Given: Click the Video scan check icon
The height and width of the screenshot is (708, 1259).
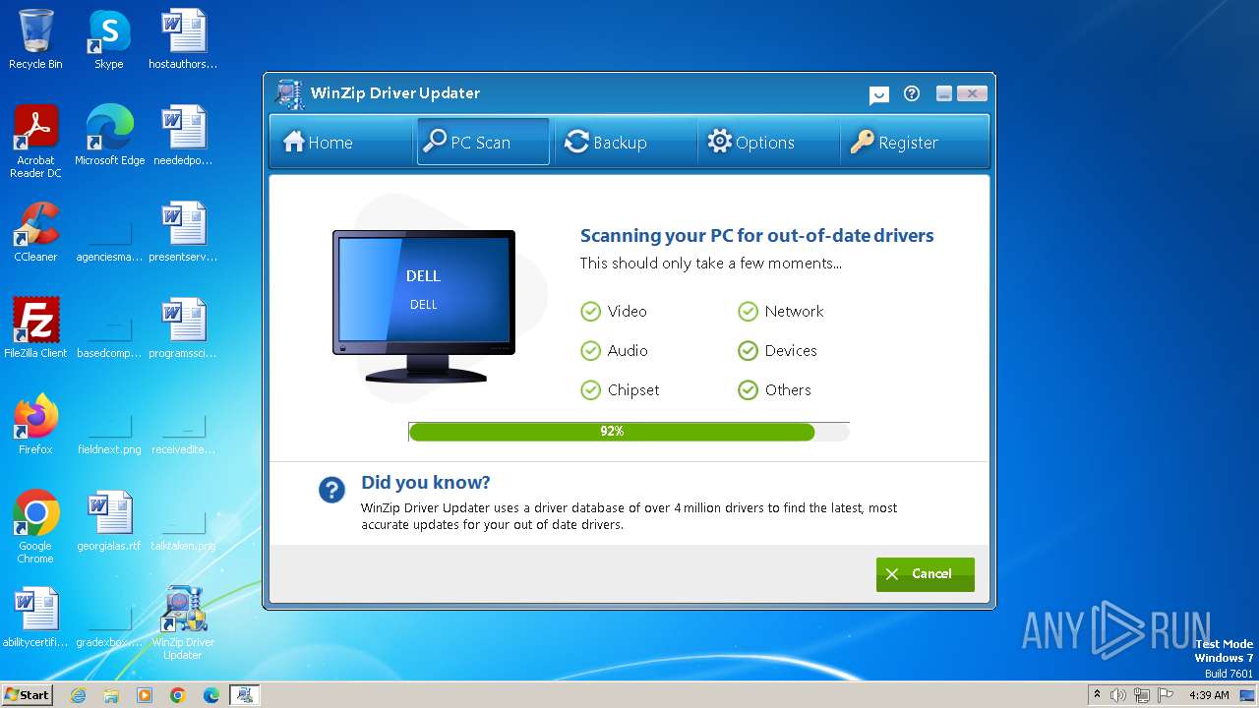Looking at the screenshot, I should pyautogui.click(x=590, y=312).
